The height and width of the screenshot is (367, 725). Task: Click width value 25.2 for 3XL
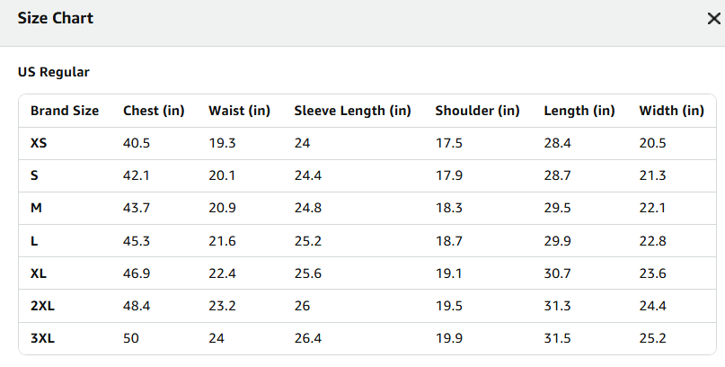coord(652,338)
